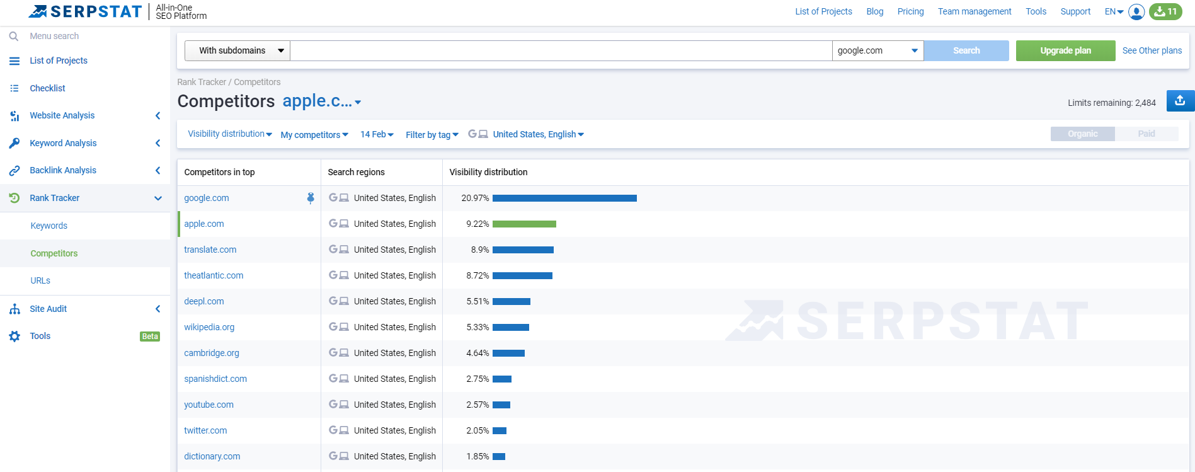The height and width of the screenshot is (472, 1195).
Task: Expand the Website Analysis chevron
Action: pyautogui.click(x=158, y=115)
